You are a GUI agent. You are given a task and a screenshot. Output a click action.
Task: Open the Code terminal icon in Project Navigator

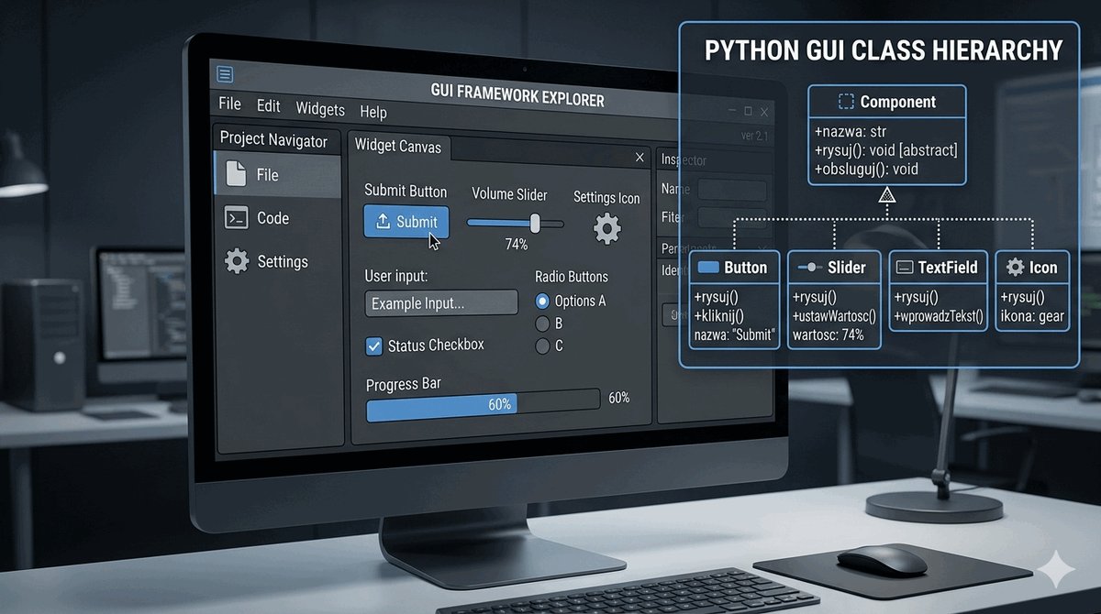[236, 218]
